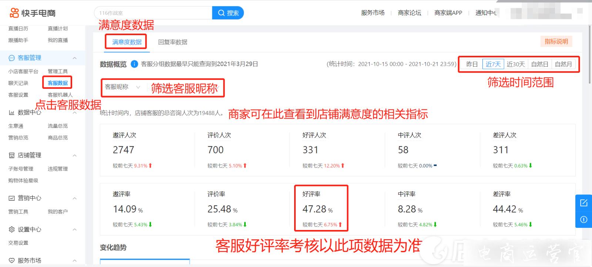Image resolution: width=592 pixels, height=267 pixels.
Task: Open 聊天记录 in sidebar
Action: click(x=18, y=83)
